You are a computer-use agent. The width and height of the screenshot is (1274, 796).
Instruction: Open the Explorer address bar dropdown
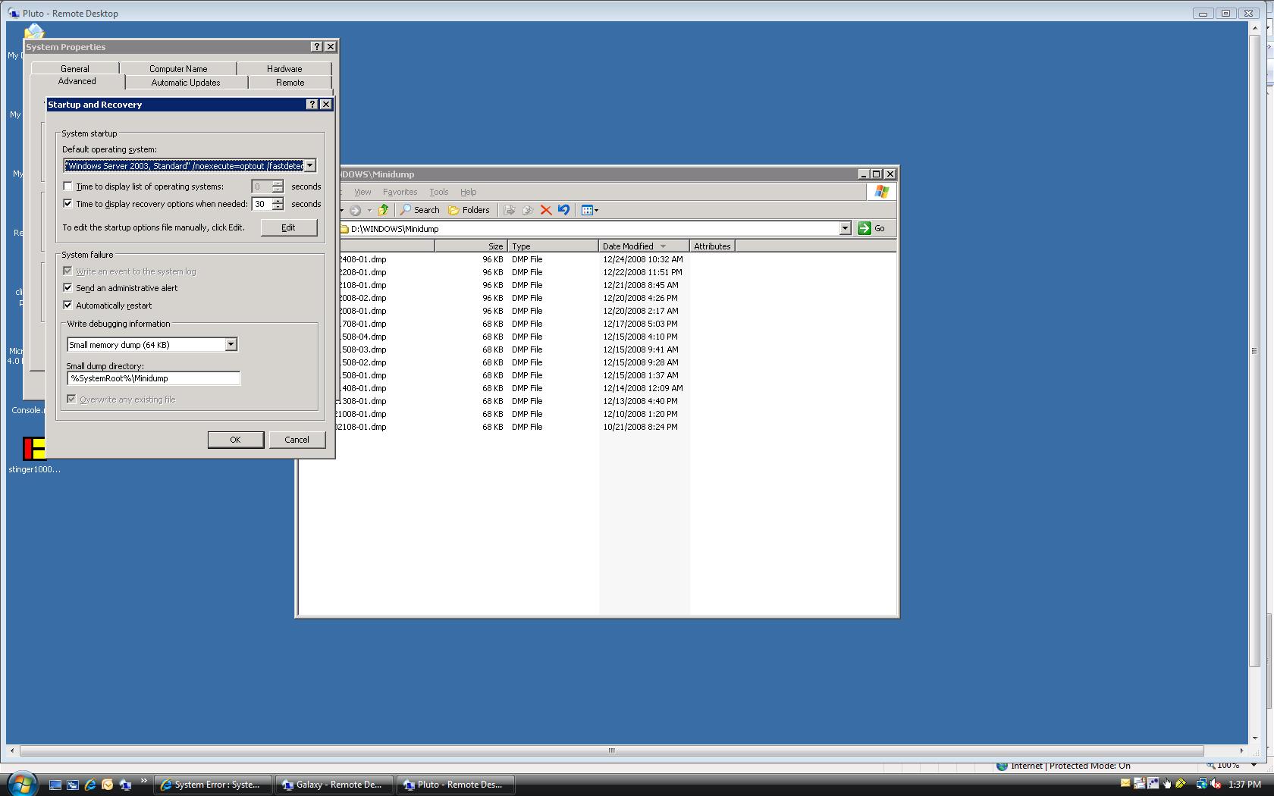click(845, 228)
